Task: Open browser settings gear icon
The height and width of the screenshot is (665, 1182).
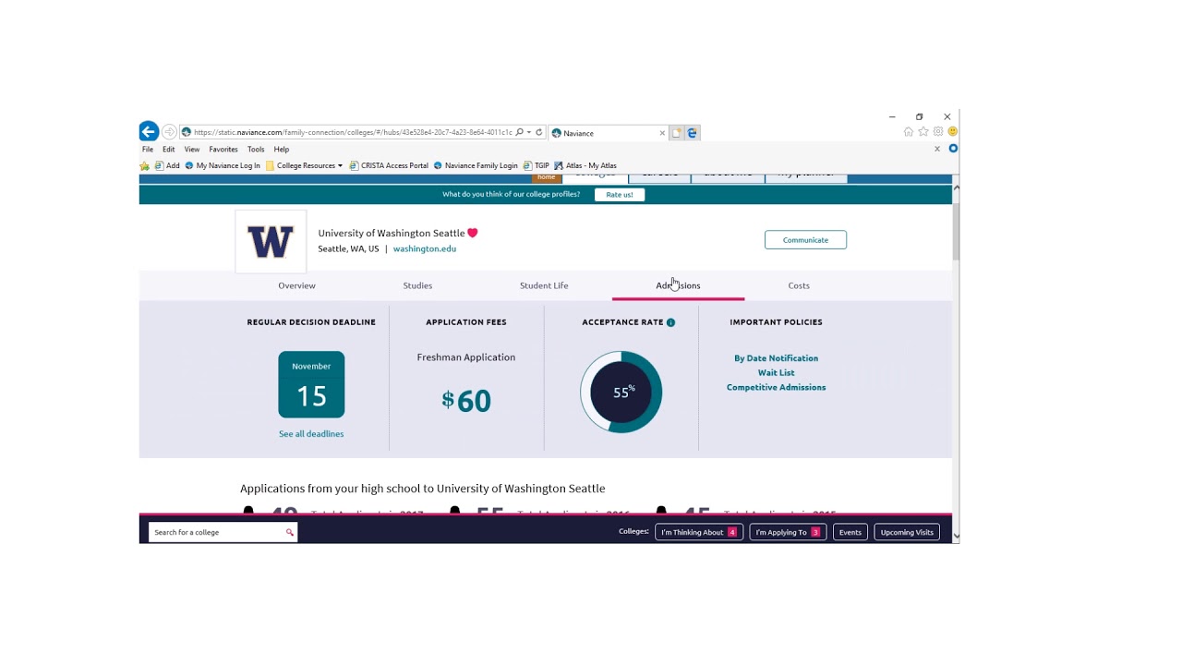Action: (938, 132)
